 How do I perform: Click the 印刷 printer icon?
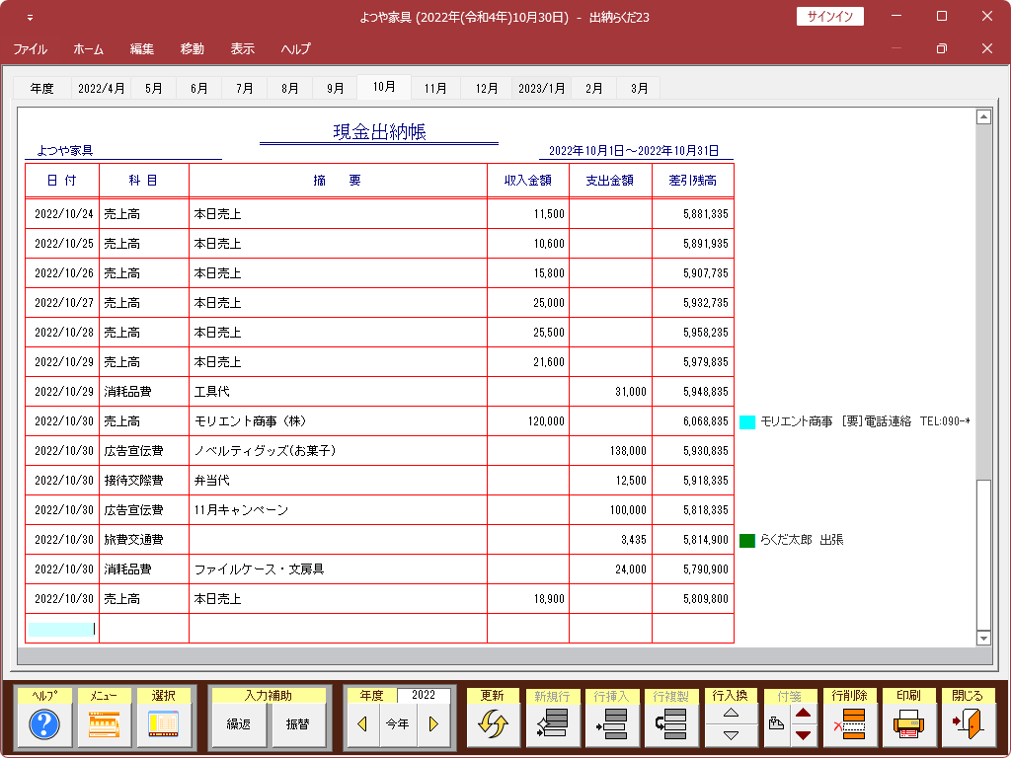[x=908, y=724]
